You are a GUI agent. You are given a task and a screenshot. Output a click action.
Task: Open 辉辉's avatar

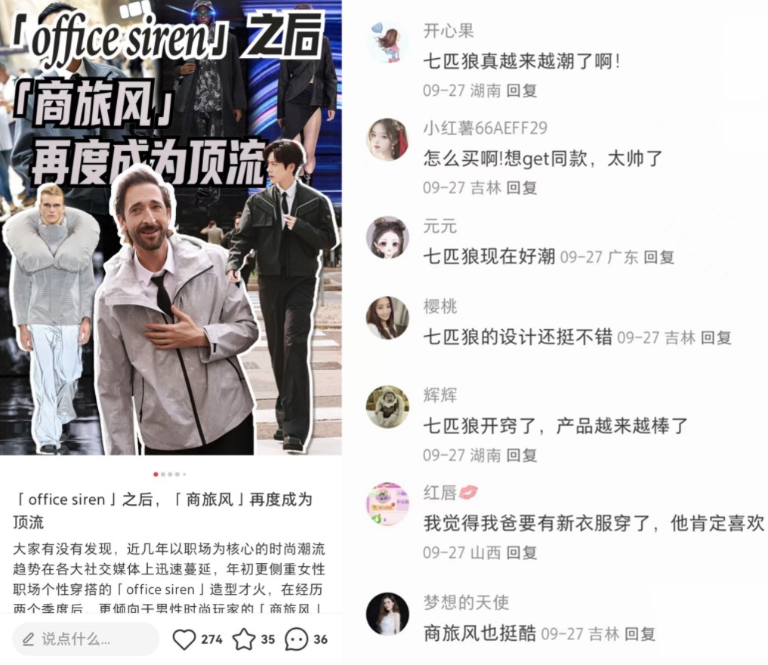tap(387, 406)
